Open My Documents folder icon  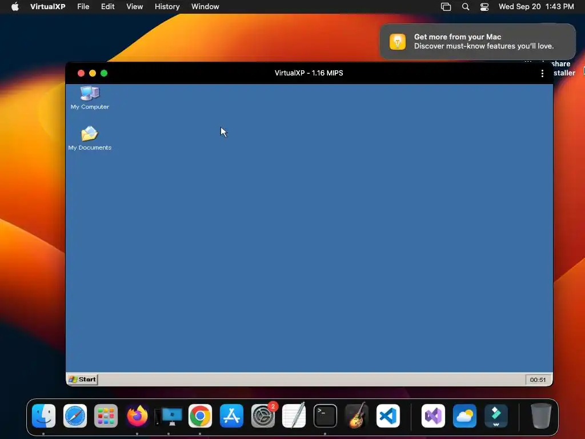click(90, 138)
